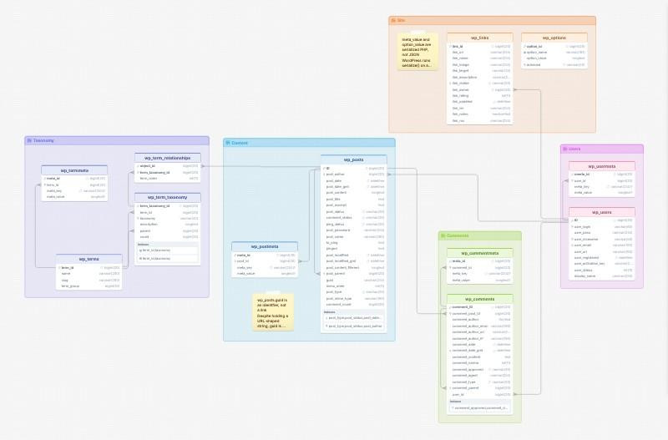The width and height of the screenshot is (668, 440).
Task: Click the comment_id column in wp_commentmeta
Action: (x=479, y=267)
